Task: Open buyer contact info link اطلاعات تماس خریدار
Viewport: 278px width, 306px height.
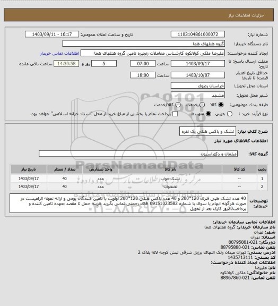Action: pos(59,53)
